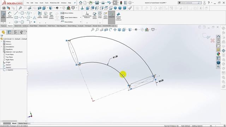Toggle the Instant2D button
Screen dimensions: 226x127
[x=112, y=15]
